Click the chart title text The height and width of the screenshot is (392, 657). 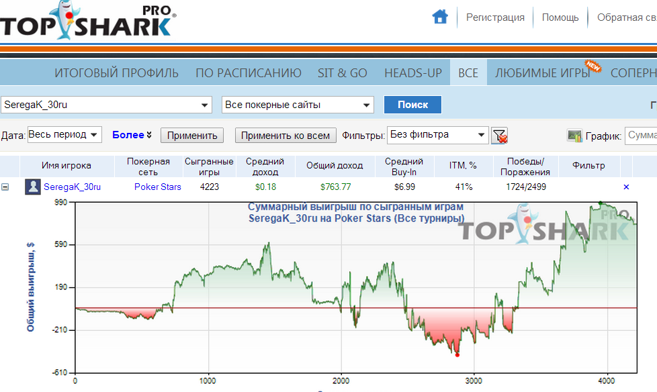356,212
